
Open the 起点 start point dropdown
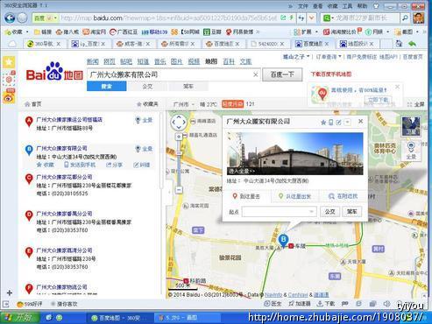pyautogui.click(x=311, y=211)
